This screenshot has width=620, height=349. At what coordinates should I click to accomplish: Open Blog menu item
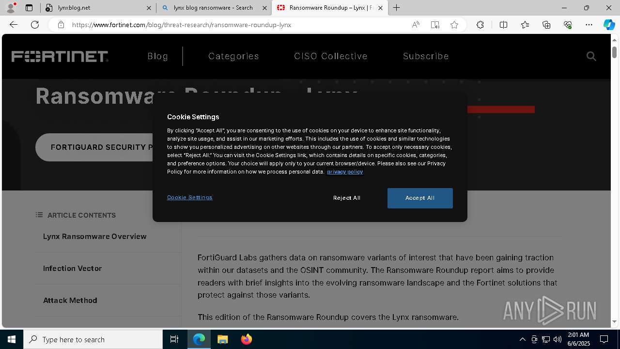158,56
